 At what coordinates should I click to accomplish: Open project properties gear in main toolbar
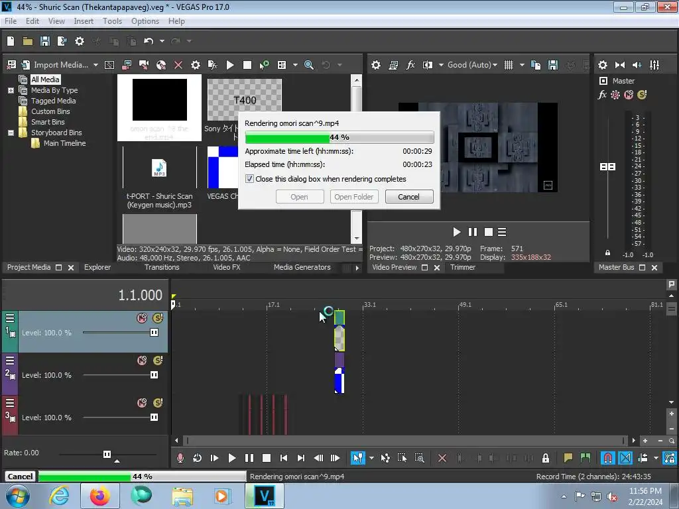pyautogui.click(x=80, y=41)
